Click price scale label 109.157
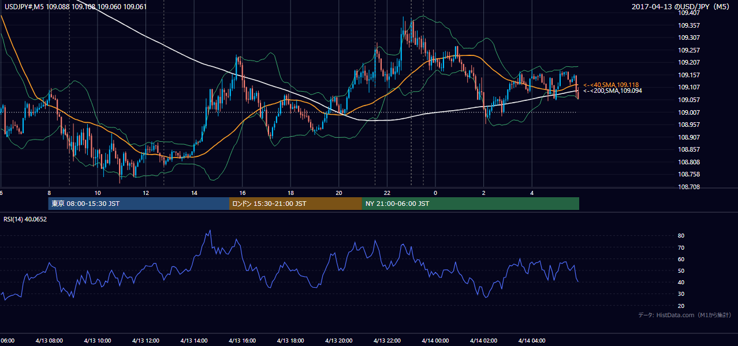 (x=688, y=75)
